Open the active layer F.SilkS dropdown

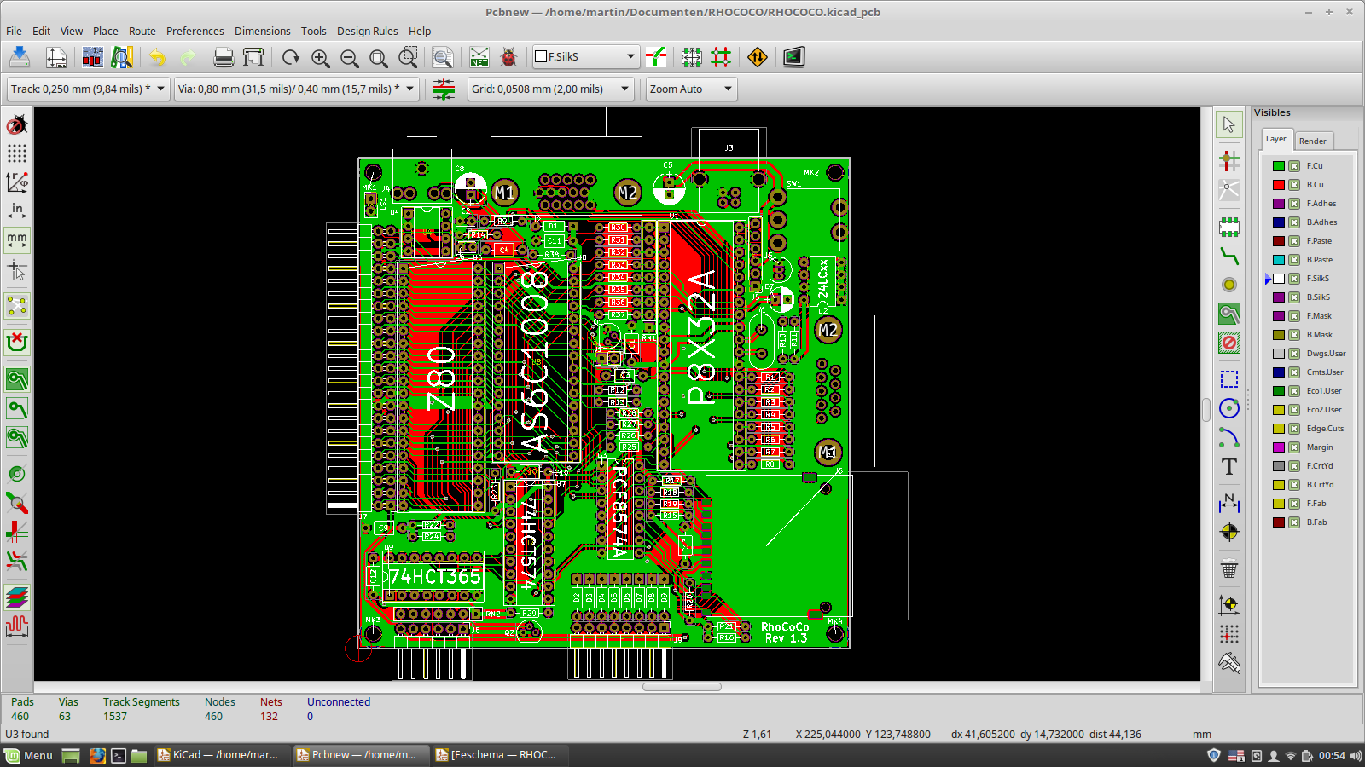(584, 56)
